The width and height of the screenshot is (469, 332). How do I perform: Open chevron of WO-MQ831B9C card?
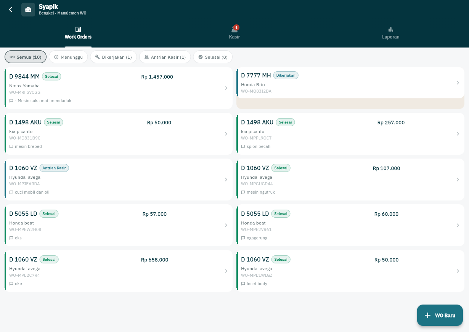(x=226, y=134)
